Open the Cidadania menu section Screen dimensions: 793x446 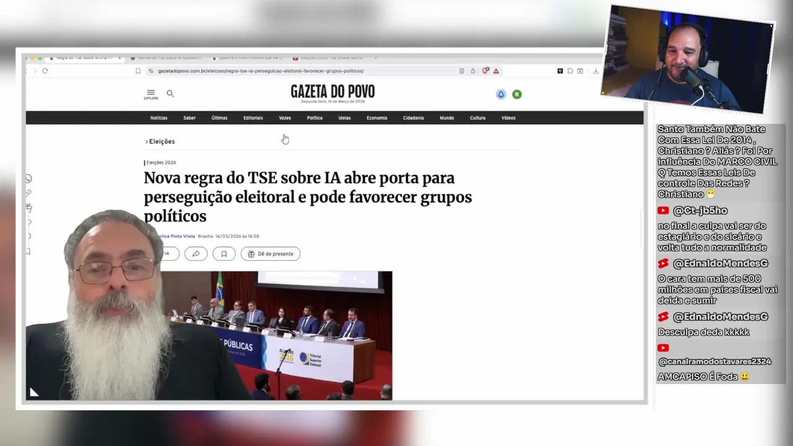click(413, 118)
